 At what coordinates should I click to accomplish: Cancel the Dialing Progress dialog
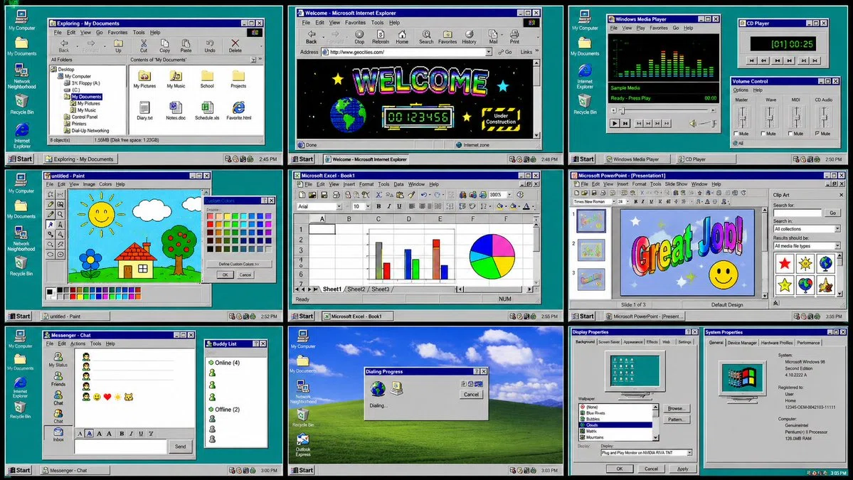(471, 395)
